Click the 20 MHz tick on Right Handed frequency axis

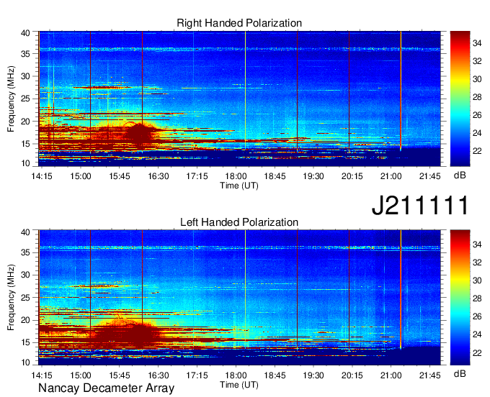pyautogui.click(x=25, y=122)
